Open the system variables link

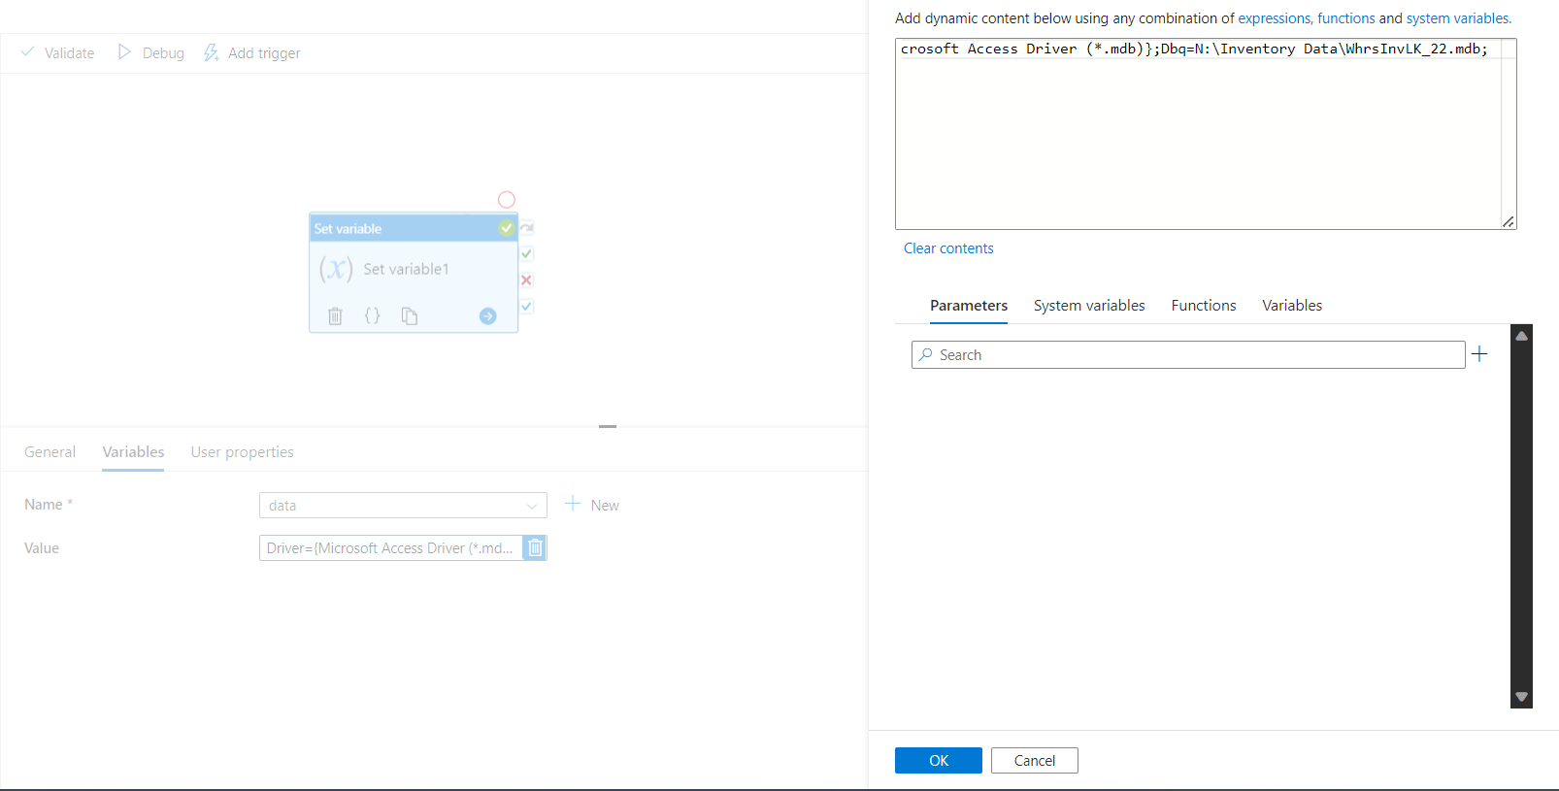pyautogui.click(x=1458, y=18)
